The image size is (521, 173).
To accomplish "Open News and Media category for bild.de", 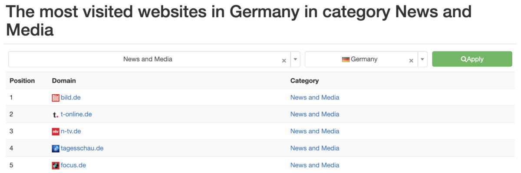I will coord(315,98).
